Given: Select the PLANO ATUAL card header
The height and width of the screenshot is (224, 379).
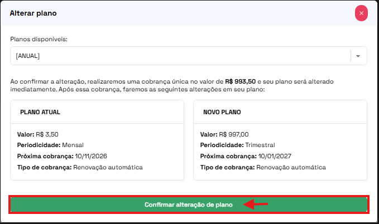Looking at the screenshot, I should tap(40, 112).
